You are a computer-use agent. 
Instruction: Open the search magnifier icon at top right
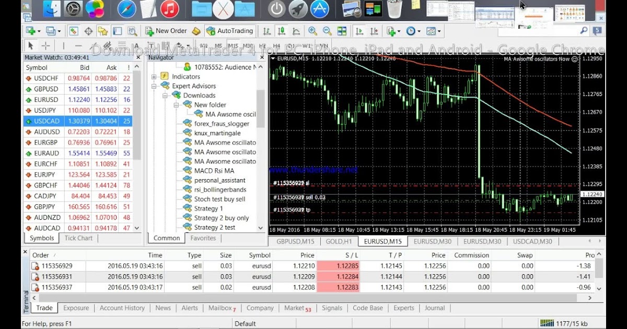(584, 31)
